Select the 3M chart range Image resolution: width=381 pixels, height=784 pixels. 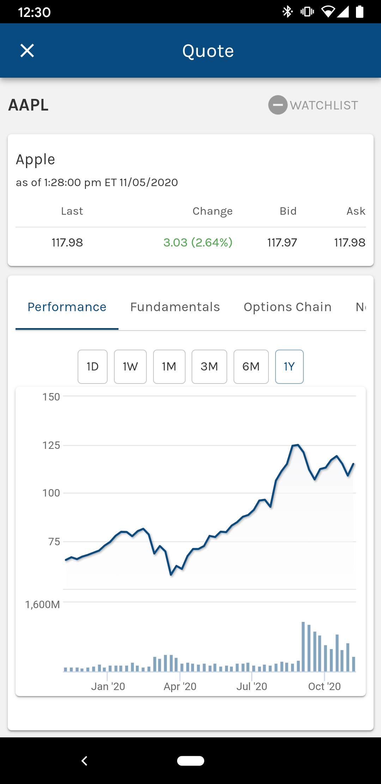pyautogui.click(x=209, y=367)
